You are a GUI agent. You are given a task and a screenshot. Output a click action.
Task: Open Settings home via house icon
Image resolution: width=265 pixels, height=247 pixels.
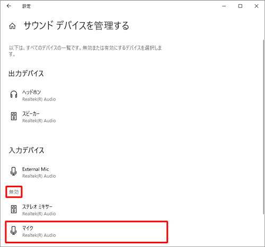pos(12,26)
